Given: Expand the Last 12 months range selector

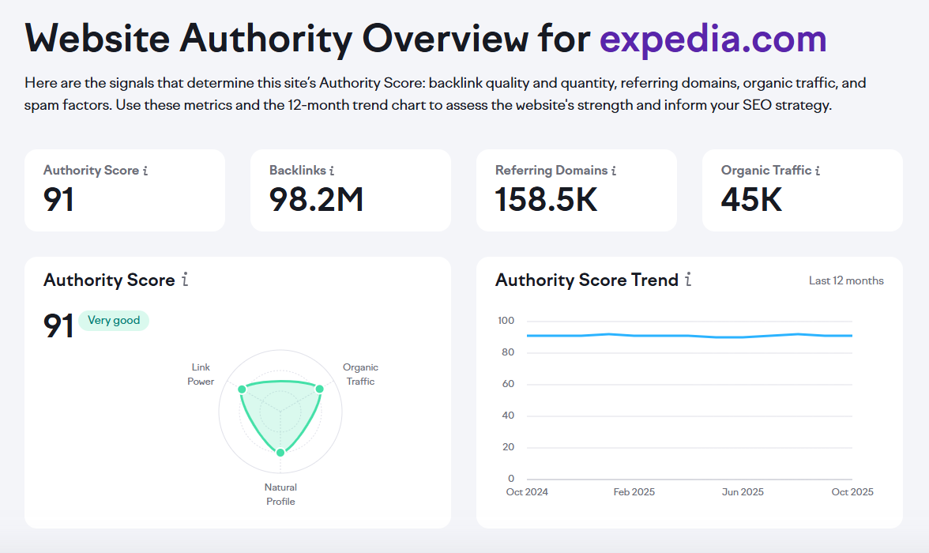Looking at the screenshot, I should 846,280.
